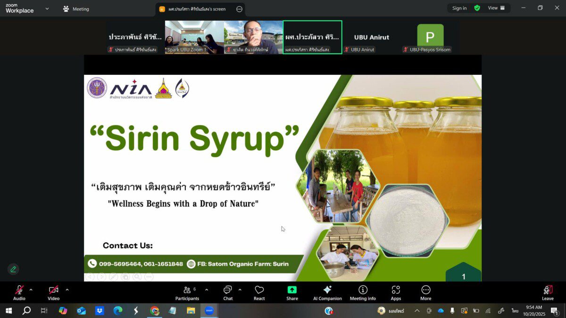566x318 pixels.
Task: Click the ผลลัพธ์ news widget on taskbar
Action: 391,310
